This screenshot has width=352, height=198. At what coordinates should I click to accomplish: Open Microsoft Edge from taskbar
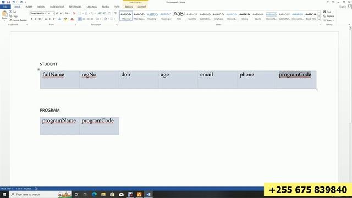point(94,194)
